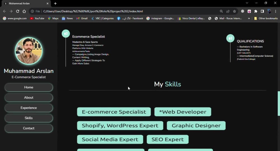Open the instagram - Google bookmark
Image resolution: width=280 pixels, height=151 pixels.
[160, 18]
